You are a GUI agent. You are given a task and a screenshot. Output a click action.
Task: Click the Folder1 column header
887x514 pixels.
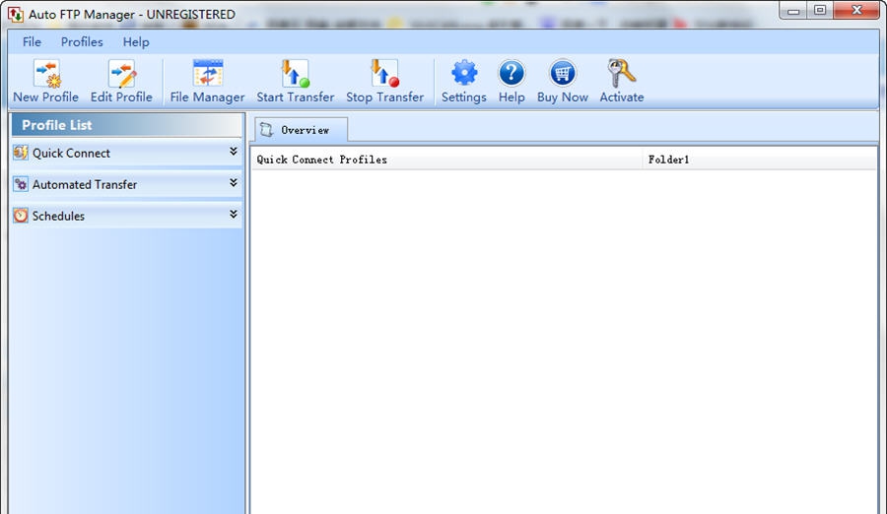click(760, 160)
